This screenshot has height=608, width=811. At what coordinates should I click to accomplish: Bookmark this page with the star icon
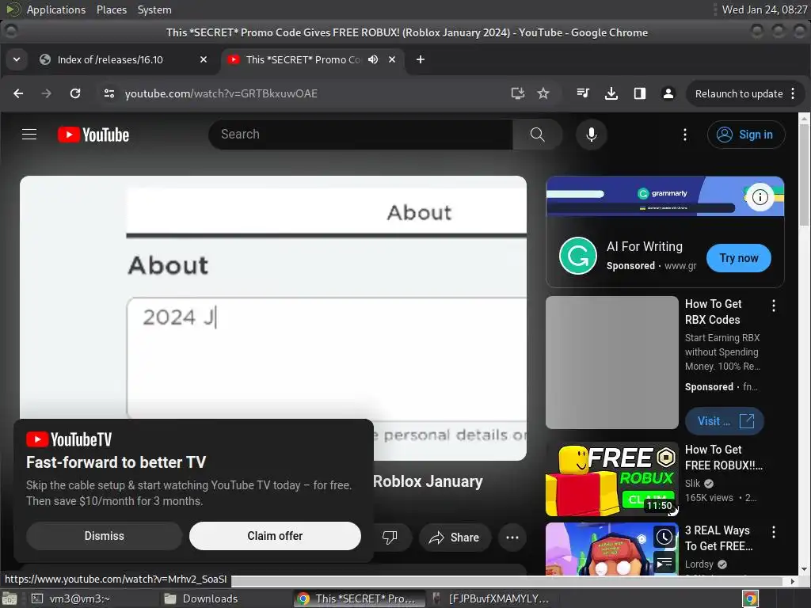[x=543, y=93]
